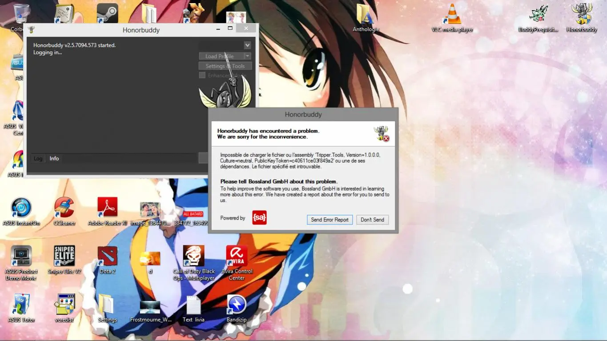Click 'Please tell Bossland GmbH about this problem.' heading
The width and height of the screenshot is (607, 341).
tap(279, 181)
